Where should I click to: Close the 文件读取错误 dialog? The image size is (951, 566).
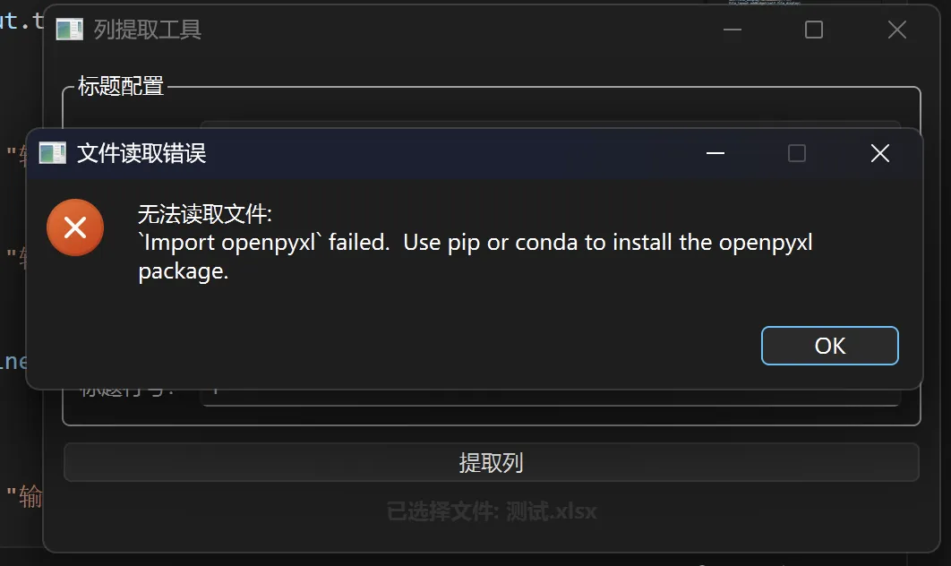880,153
